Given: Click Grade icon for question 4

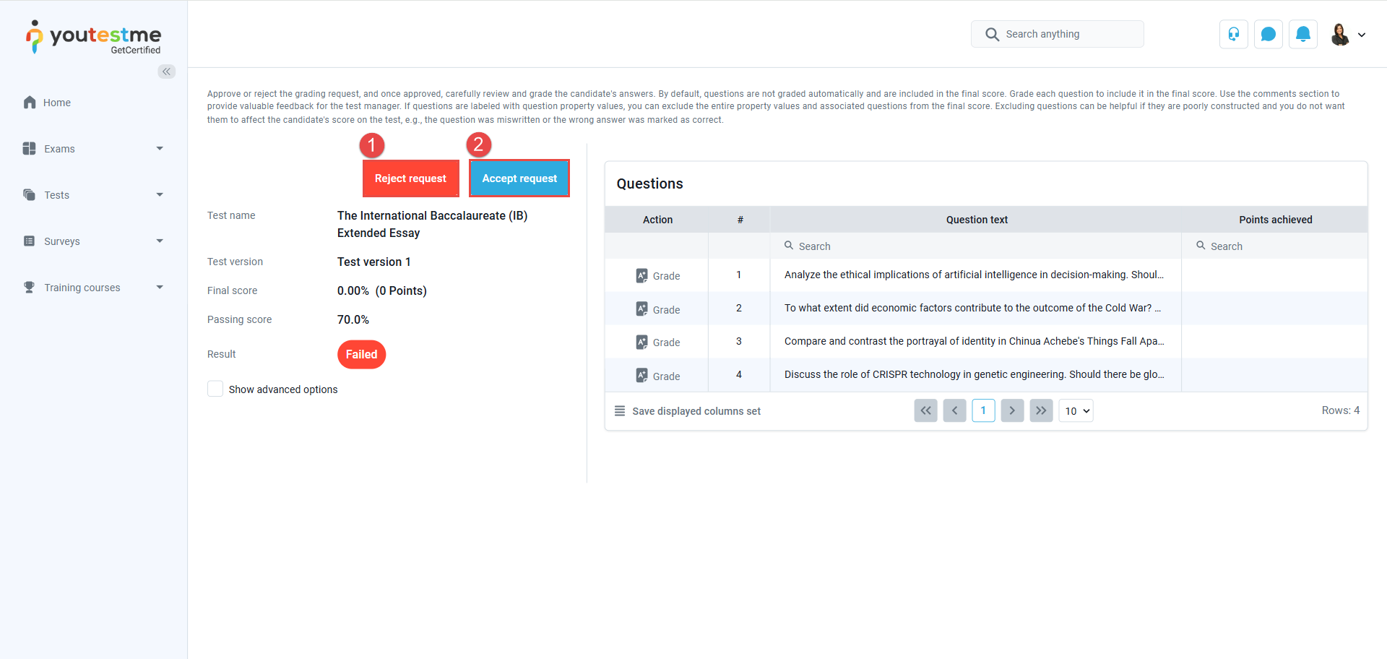Looking at the screenshot, I should pyautogui.click(x=641, y=376).
